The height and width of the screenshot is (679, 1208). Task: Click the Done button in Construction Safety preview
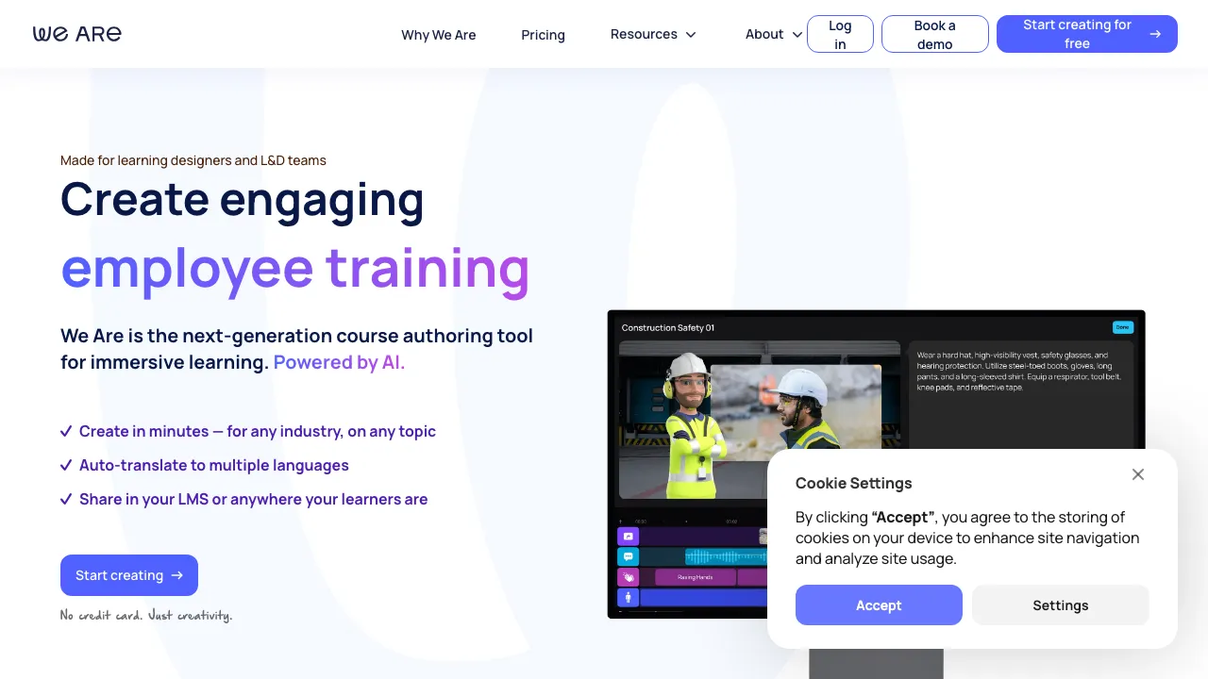click(1122, 327)
